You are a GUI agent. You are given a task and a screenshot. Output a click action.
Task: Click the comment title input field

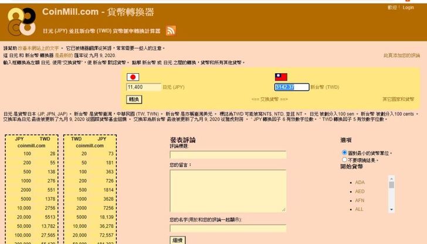228,154
